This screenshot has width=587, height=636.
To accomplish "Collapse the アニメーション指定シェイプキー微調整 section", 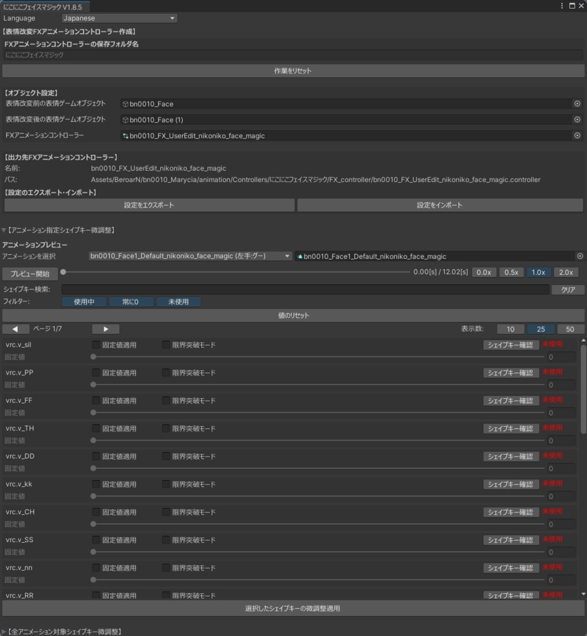I will pos(4,230).
